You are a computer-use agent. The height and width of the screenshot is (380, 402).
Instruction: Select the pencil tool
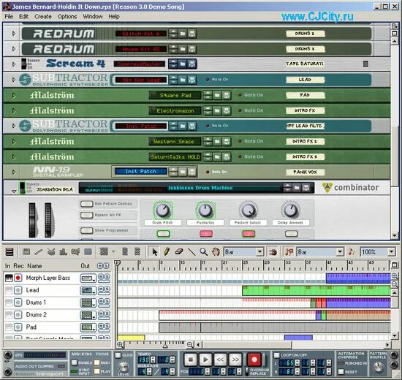(167, 252)
